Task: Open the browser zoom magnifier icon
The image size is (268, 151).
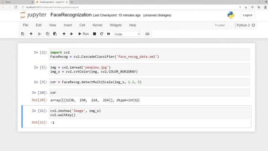Action: (x=240, y=7)
